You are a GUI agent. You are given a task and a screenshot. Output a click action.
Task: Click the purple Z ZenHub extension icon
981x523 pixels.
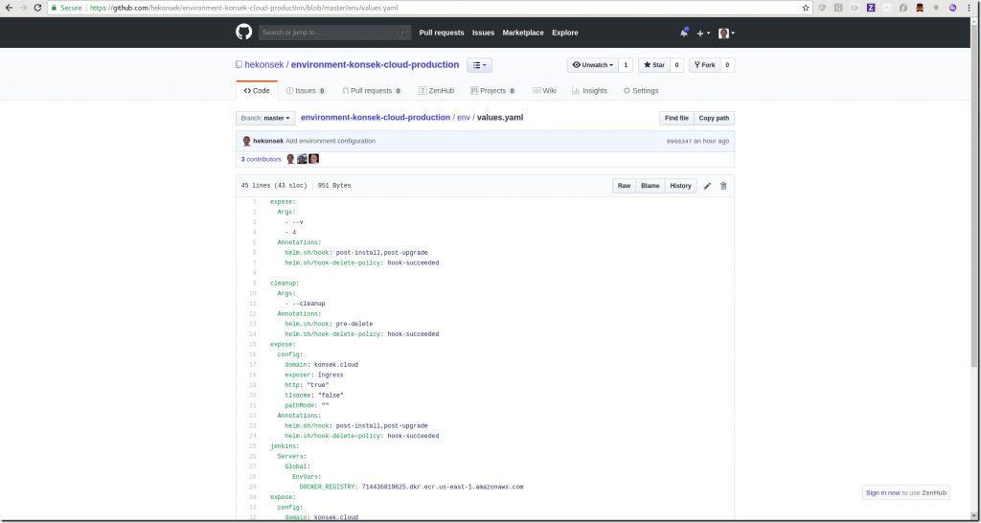tap(870, 8)
